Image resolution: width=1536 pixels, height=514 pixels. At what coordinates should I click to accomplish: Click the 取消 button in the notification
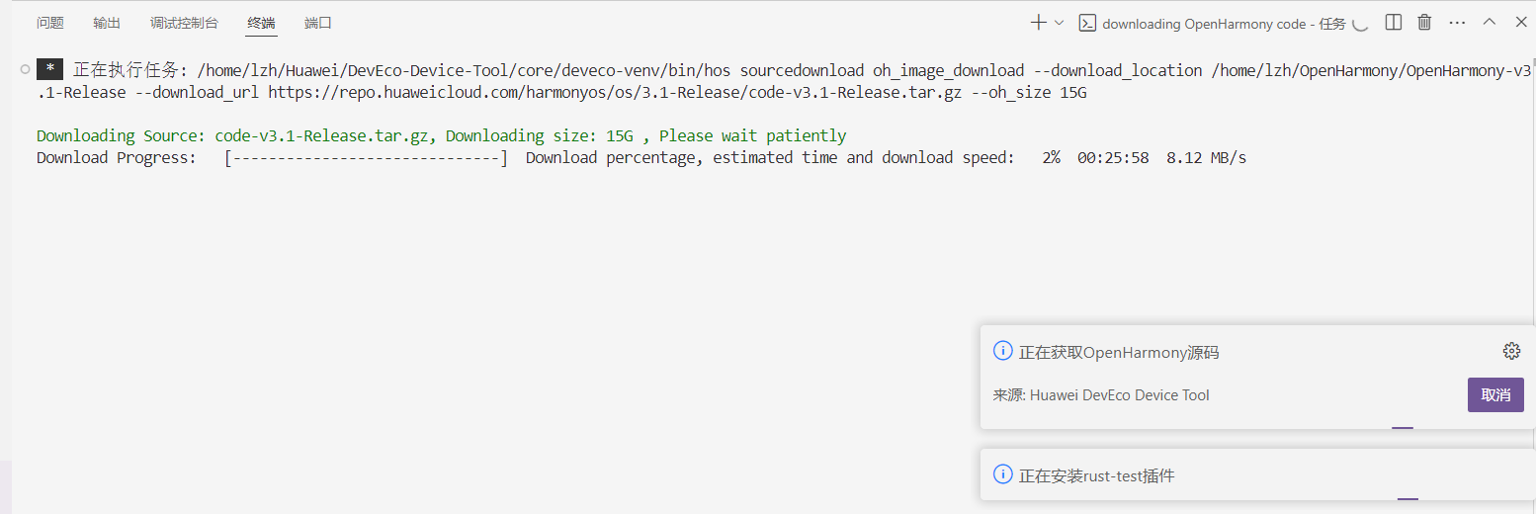click(x=1495, y=394)
